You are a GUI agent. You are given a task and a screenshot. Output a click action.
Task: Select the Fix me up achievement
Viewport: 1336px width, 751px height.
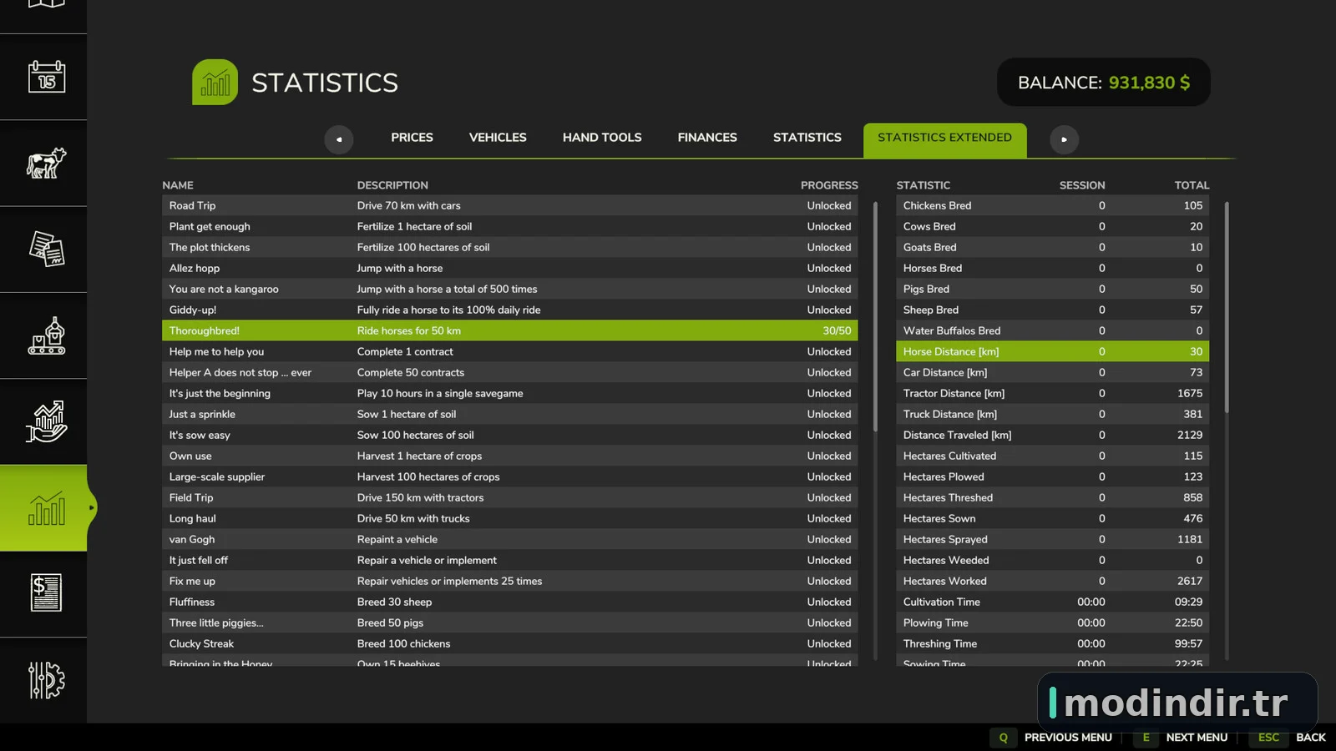click(x=509, y=581)
